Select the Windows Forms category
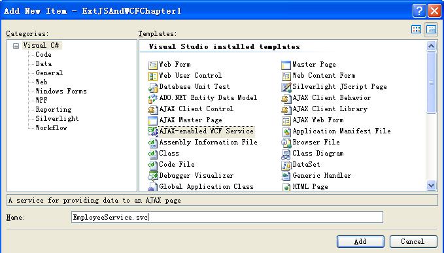Screen dimensions: 444x253 (61, 91)
